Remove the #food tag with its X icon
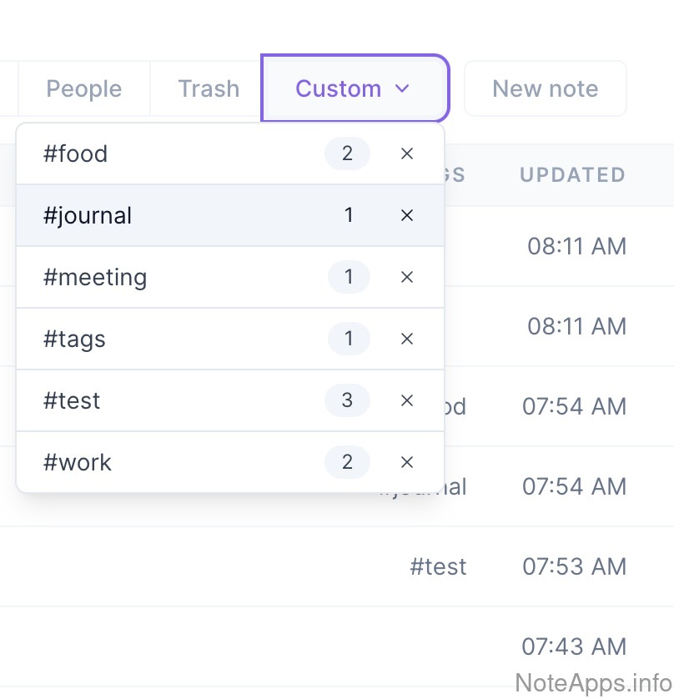The image size is (674, 699). coord(407,153)
